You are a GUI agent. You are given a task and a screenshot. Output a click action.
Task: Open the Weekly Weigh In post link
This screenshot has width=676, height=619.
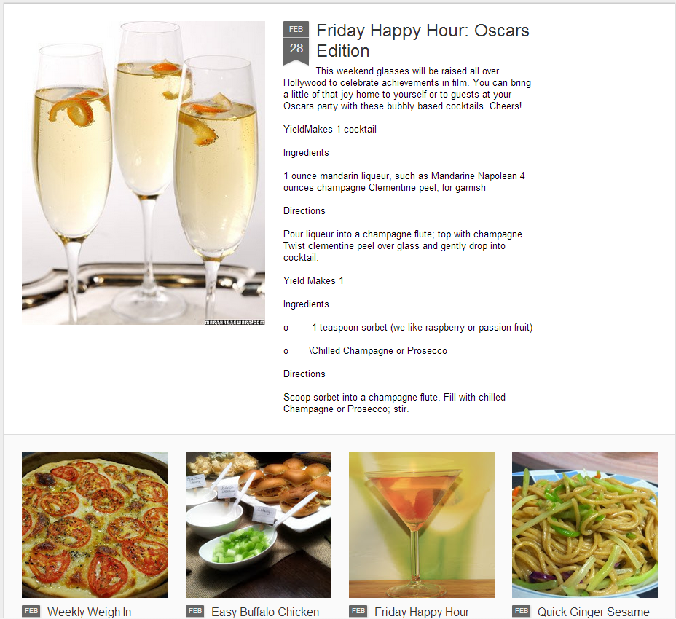coord(90,612)
